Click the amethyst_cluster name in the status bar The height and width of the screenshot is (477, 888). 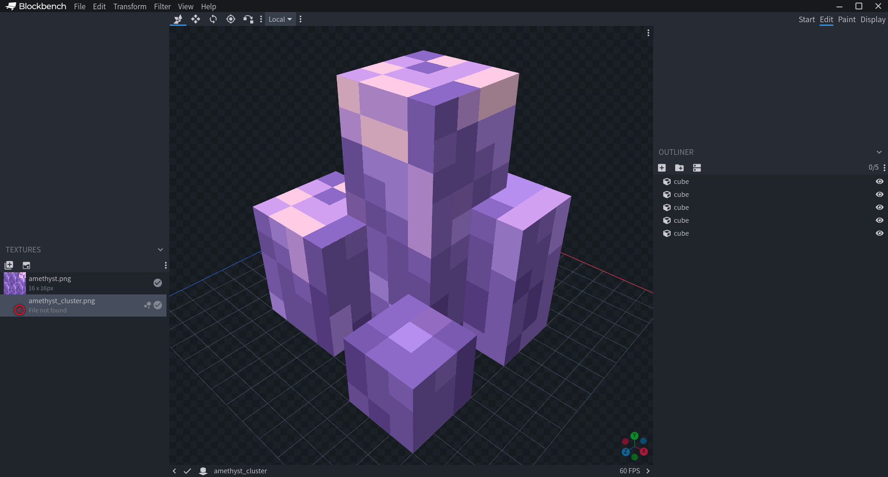(240, 471)
